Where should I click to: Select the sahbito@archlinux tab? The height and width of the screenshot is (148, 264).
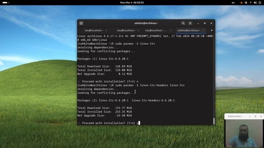(x=189, y=30)
